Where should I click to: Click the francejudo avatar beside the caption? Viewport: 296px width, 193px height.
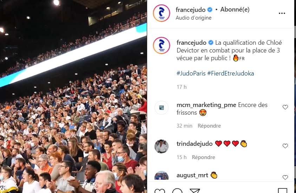(x=162, y=45)
